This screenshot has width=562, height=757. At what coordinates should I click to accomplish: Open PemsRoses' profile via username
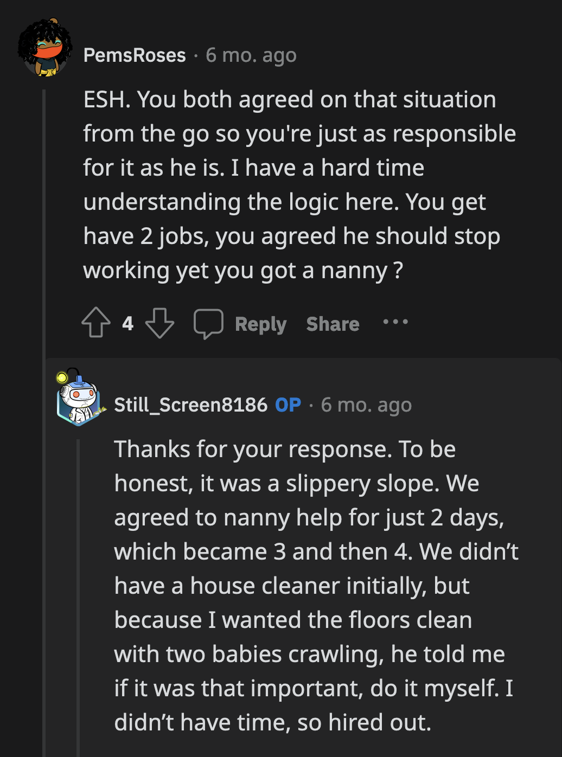[x=135, y=54]
